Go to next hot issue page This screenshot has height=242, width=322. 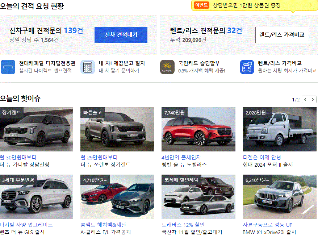tap(313, 99)
